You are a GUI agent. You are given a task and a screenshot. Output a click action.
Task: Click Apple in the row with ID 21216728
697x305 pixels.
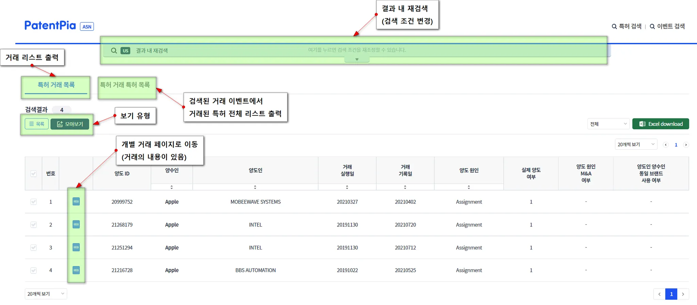(172, 270)
